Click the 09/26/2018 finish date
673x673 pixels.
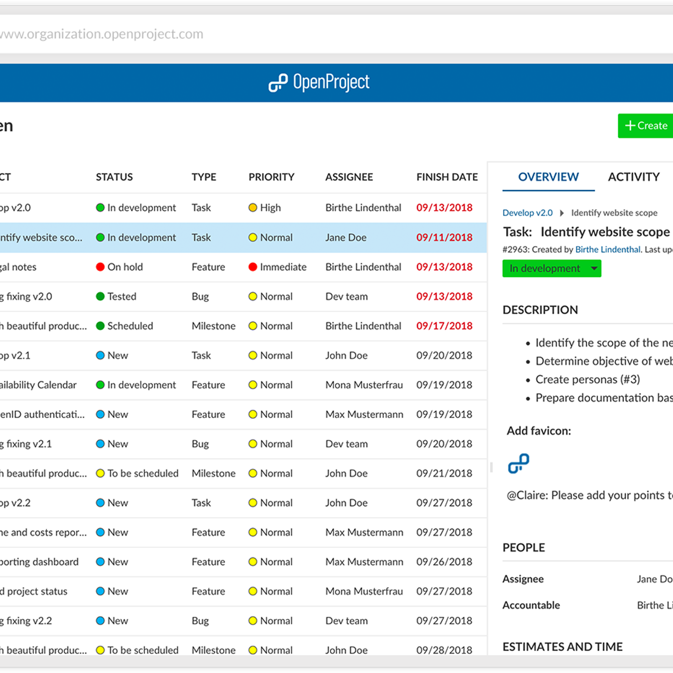click(444, 562)
